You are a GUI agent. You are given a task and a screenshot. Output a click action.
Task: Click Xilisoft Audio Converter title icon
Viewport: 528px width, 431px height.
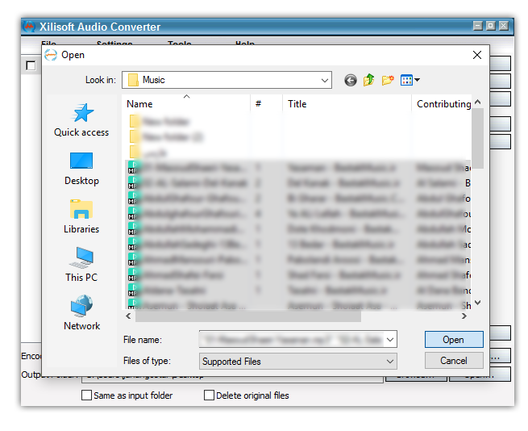click(29, 27)
